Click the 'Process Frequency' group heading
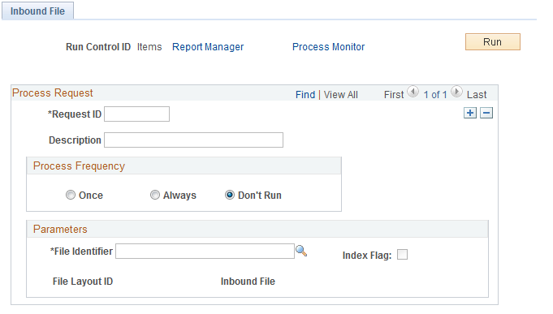Screen dimensions: 553x314 point(79,166)
